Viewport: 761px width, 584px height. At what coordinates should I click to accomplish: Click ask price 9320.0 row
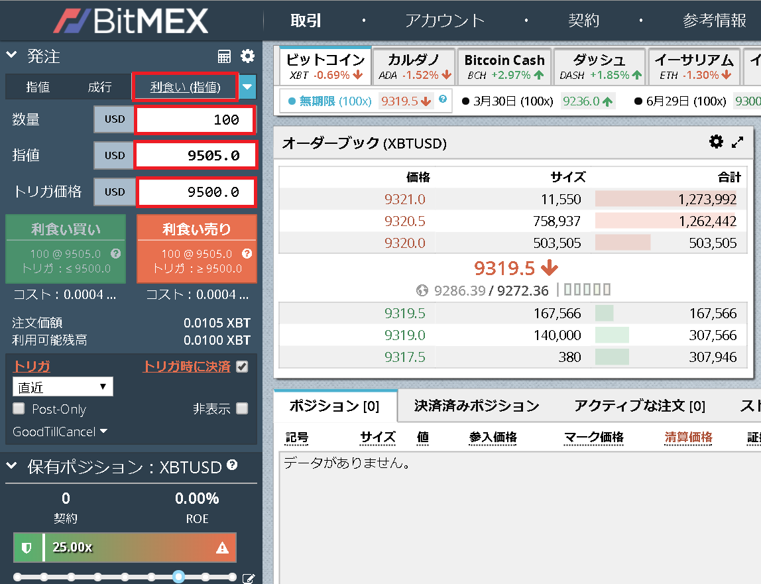(512, 243)
